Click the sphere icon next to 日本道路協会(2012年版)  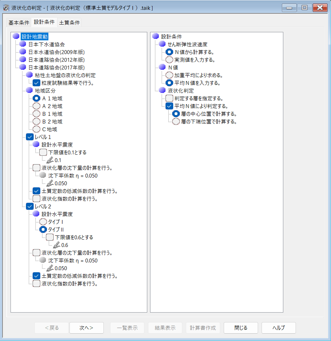(x=23, y=60)
